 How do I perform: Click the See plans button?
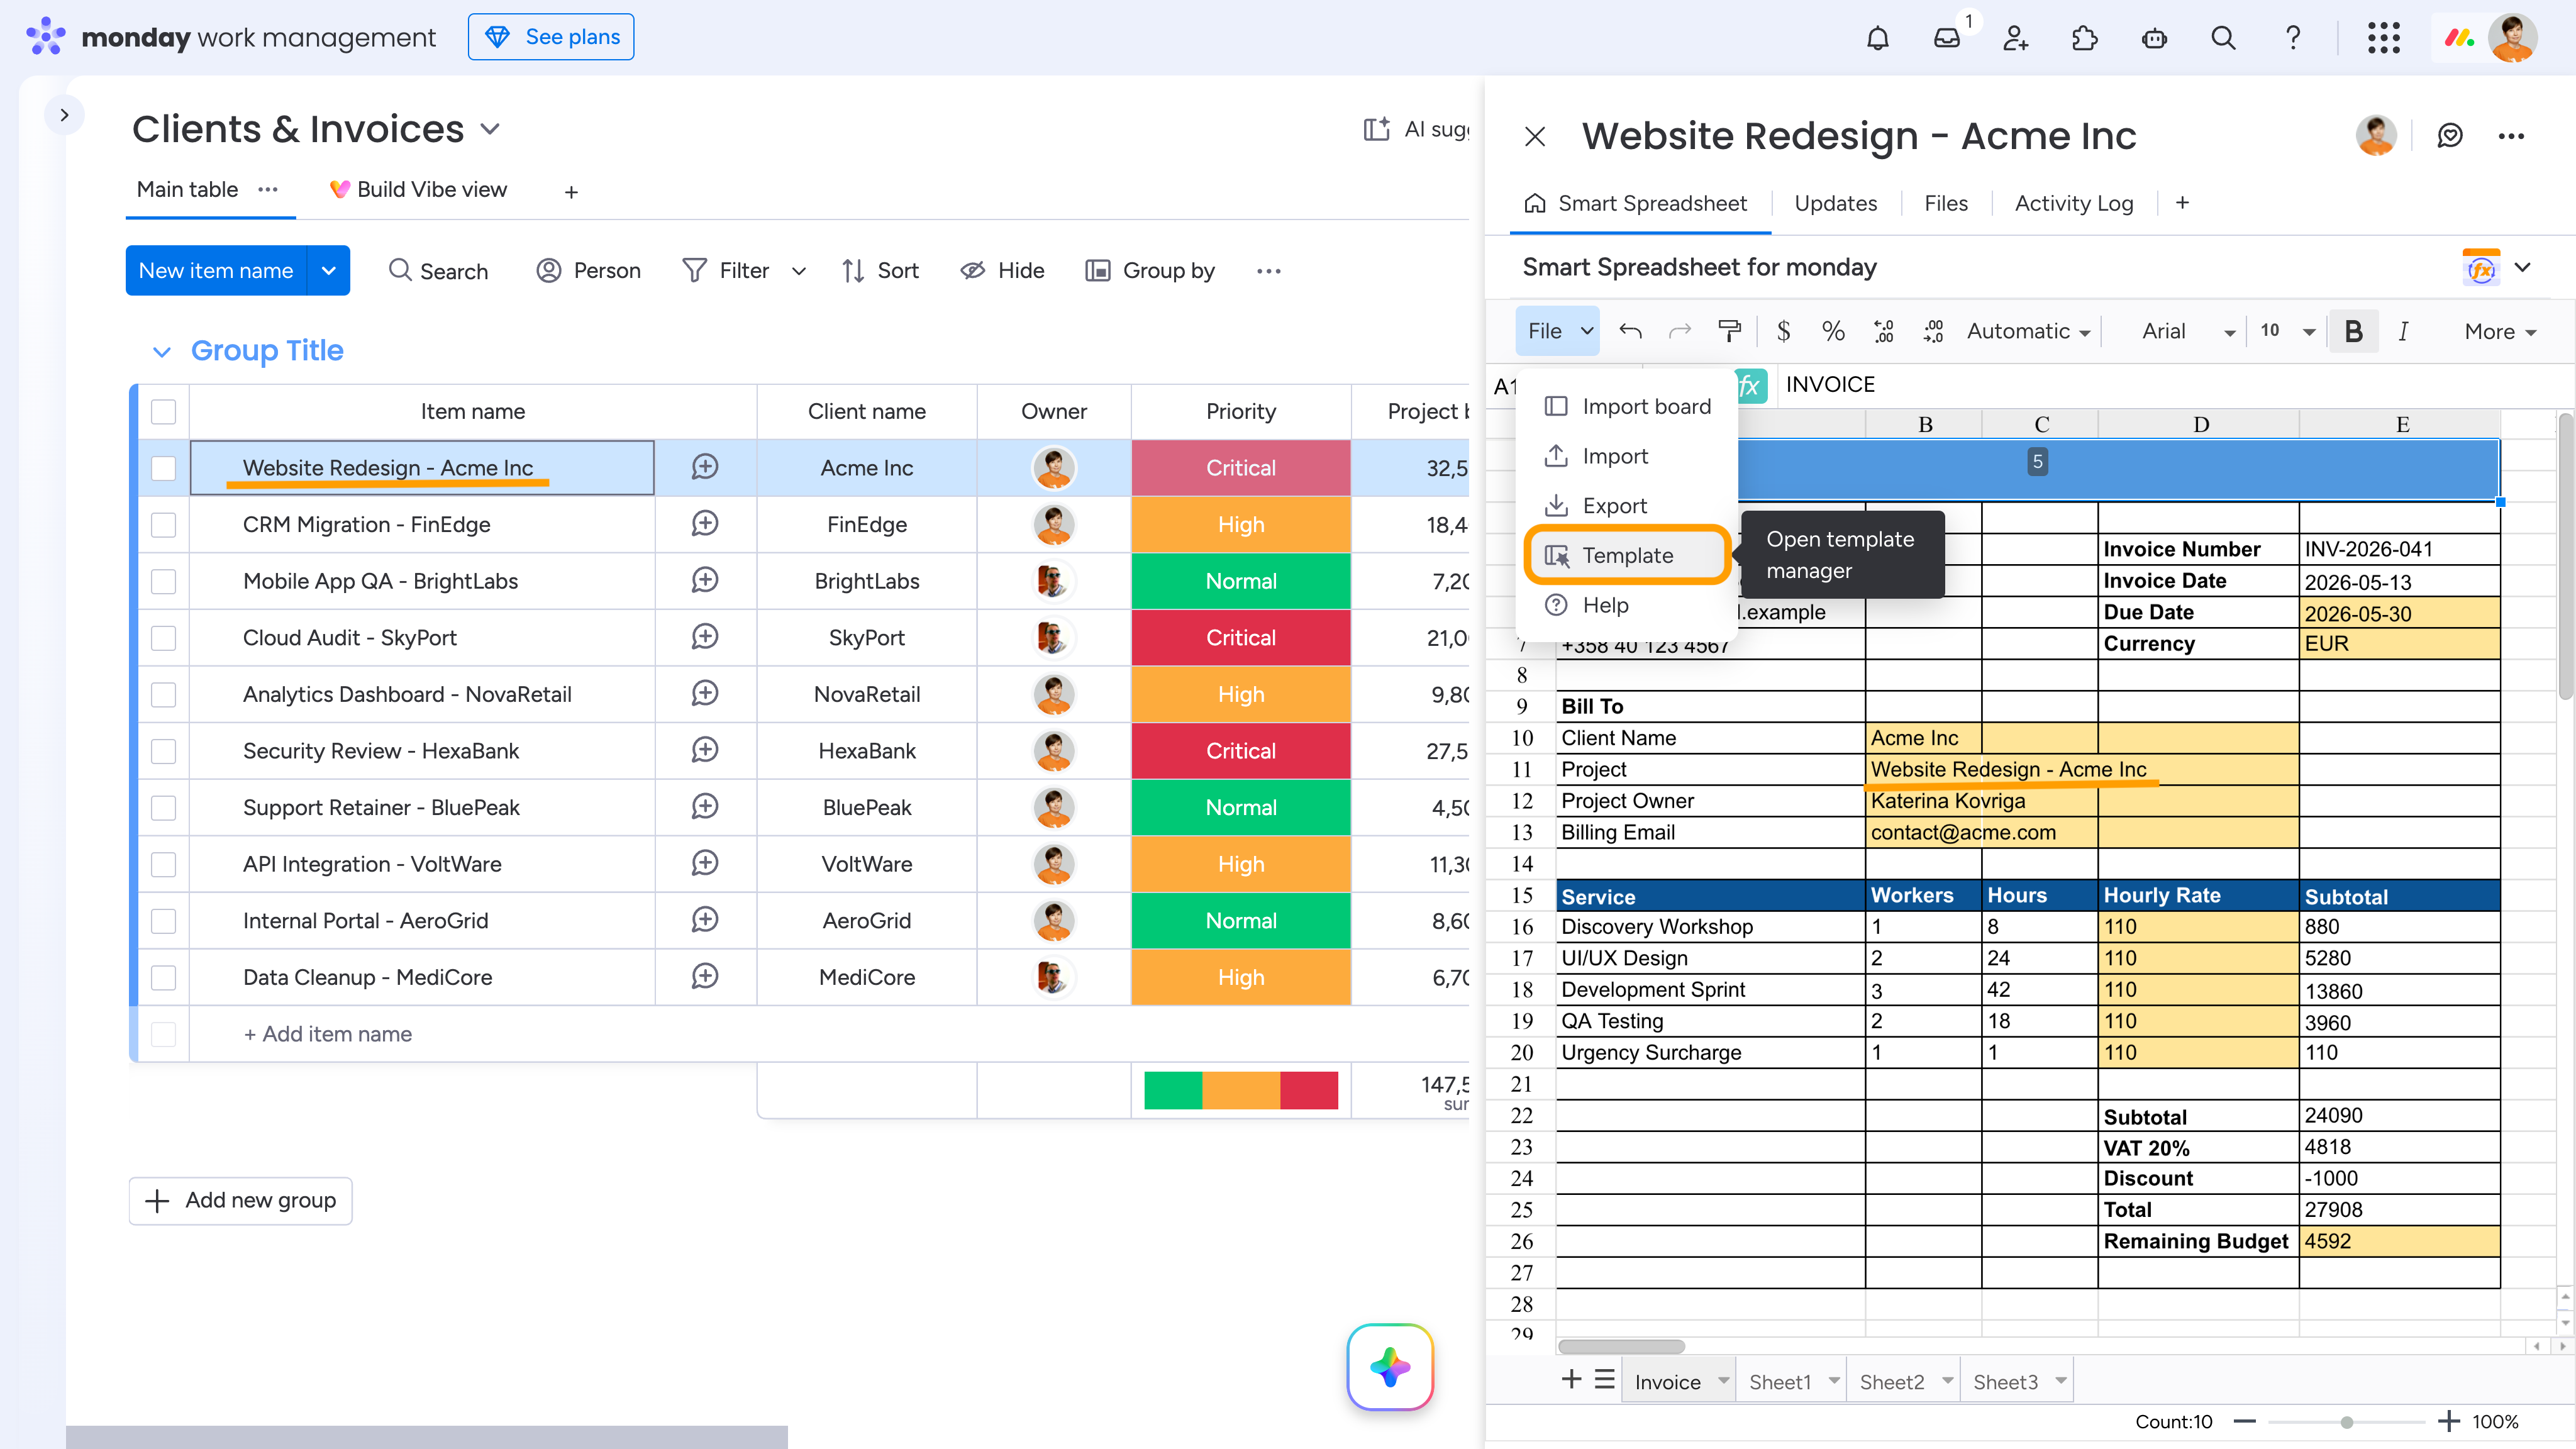point(551,37)
